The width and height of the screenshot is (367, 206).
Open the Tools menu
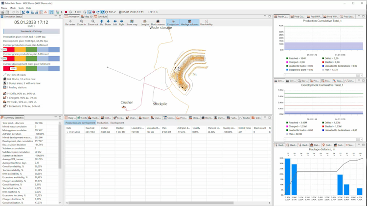tap(21, 8)
